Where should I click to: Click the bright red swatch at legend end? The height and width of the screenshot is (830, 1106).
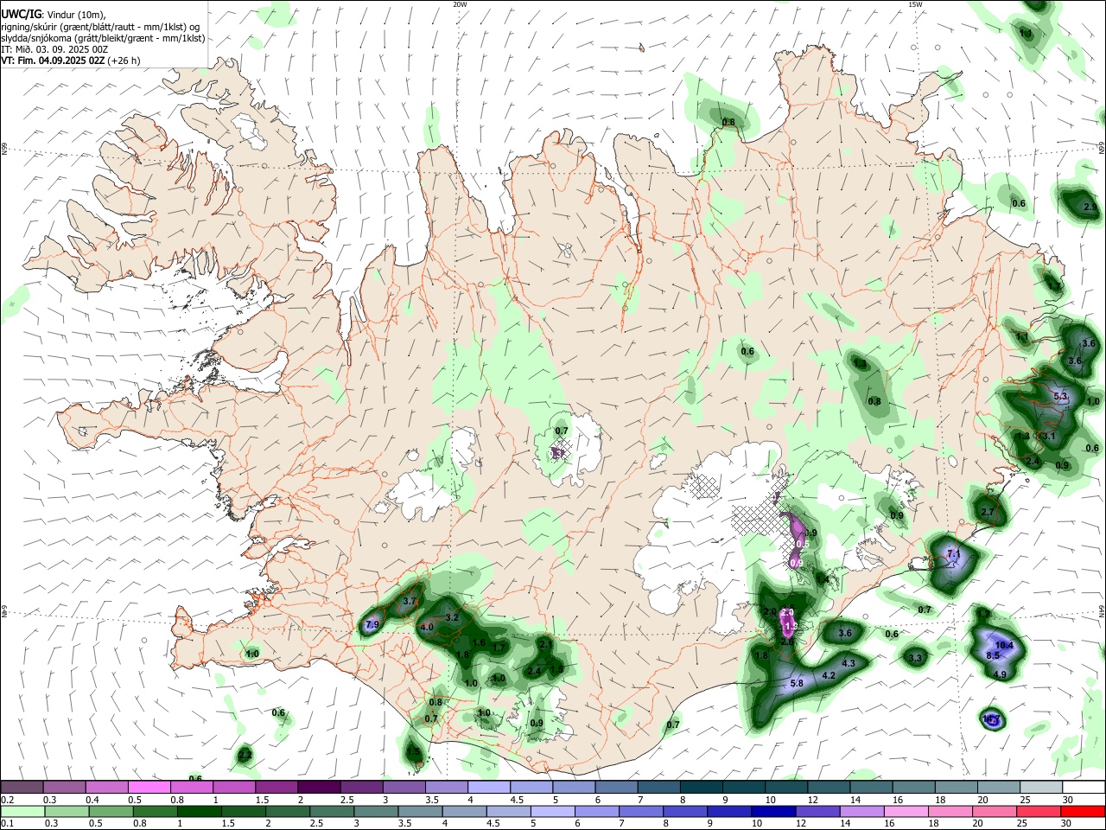coord(1081,811)
